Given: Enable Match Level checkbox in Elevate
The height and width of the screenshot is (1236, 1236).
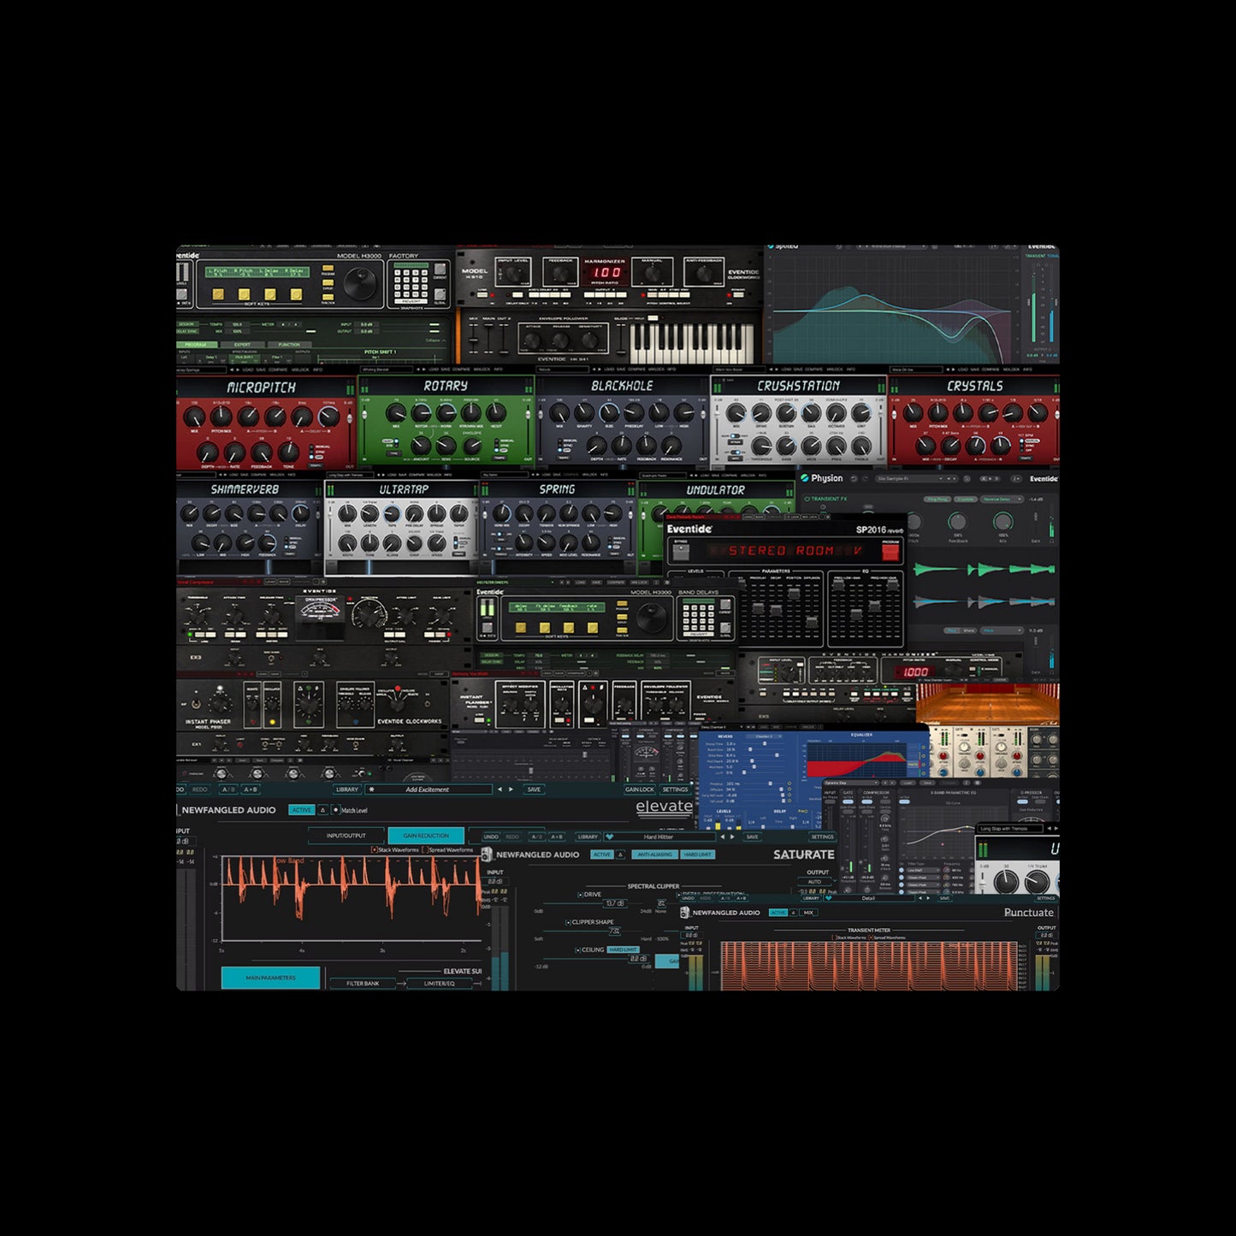Looking at the screenshot, I should pyautogui.click(x=336, y=810).
